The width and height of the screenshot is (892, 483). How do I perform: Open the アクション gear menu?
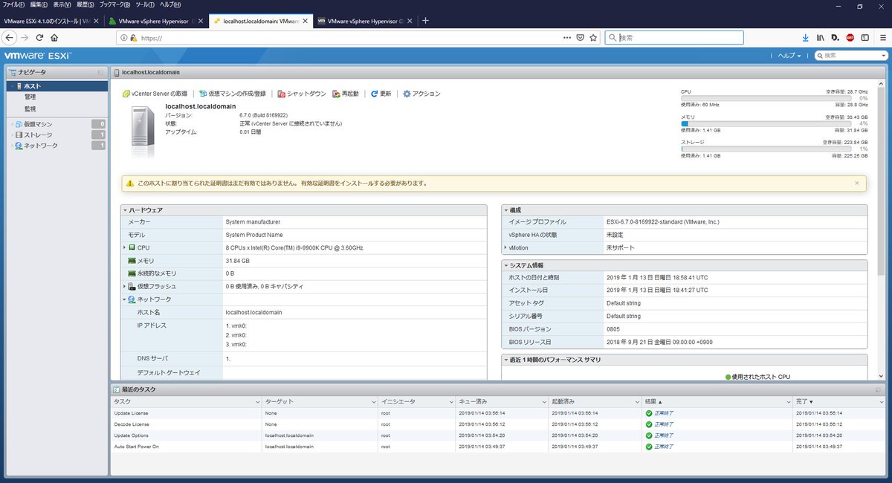coord(421,94)
